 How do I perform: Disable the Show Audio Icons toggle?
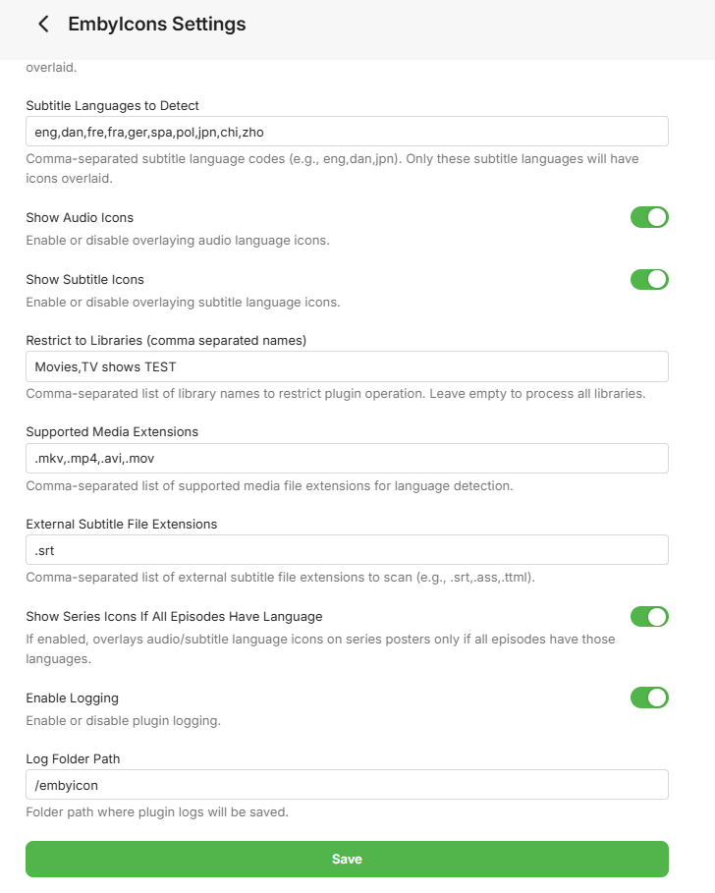tap(649, 217)
